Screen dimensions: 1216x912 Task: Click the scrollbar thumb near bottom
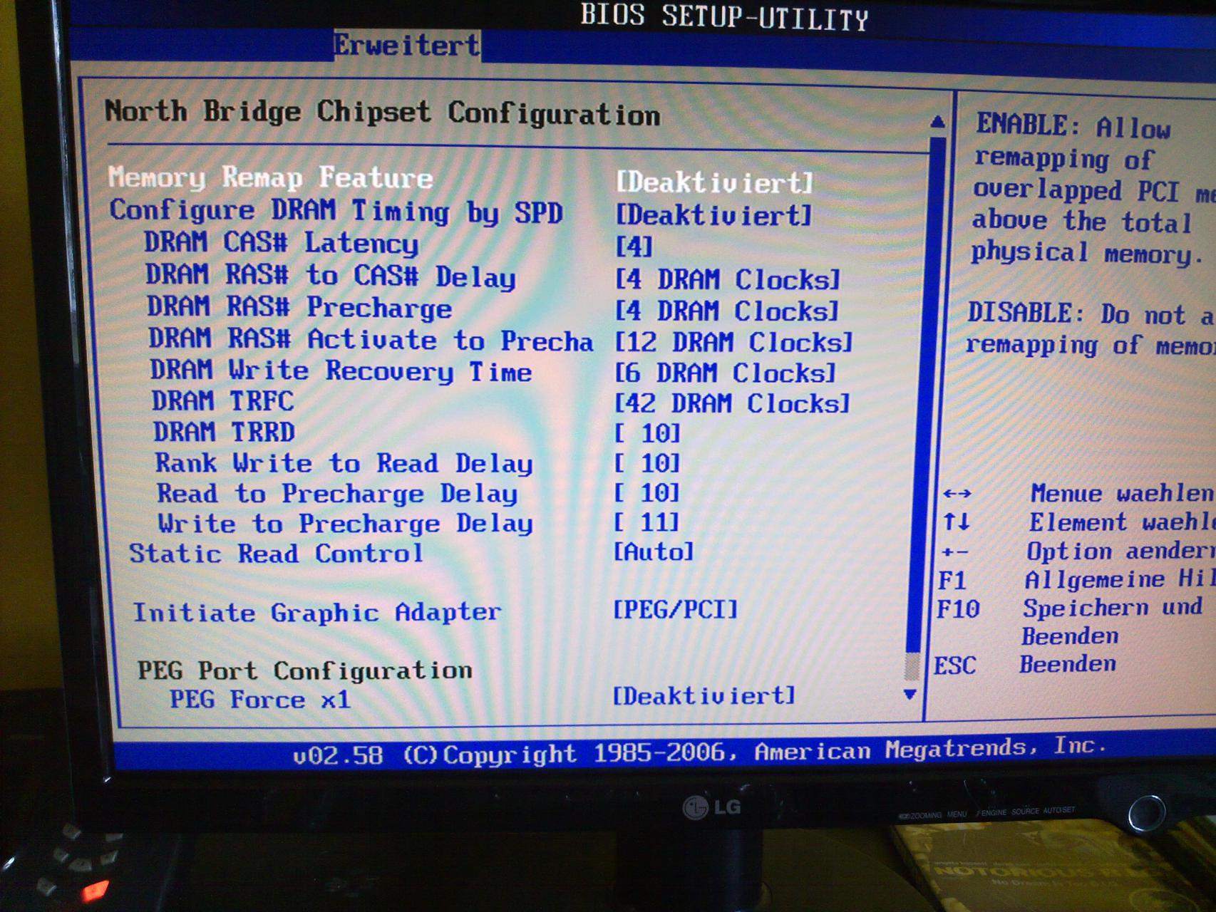tap(912, 667)
